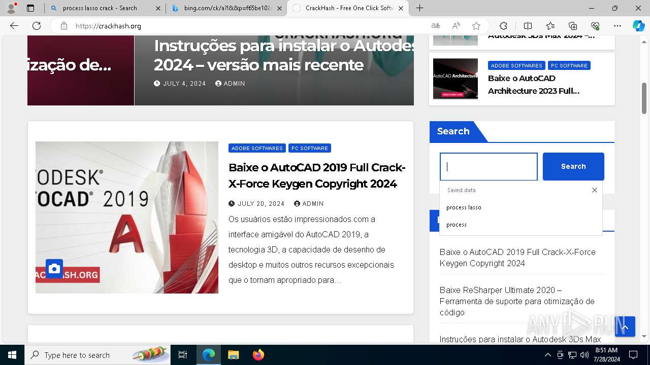Click the page vertical scrollbar thumb
The height and width of the screenshot is (365, 650).
(644, 99)
